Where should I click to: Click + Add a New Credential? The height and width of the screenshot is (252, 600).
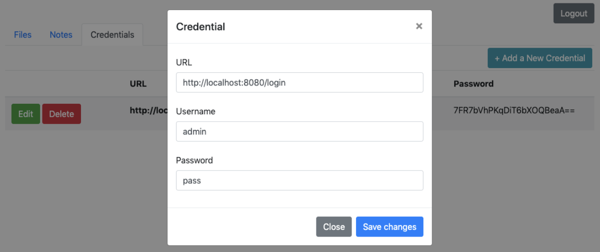[x=540, y=58]
